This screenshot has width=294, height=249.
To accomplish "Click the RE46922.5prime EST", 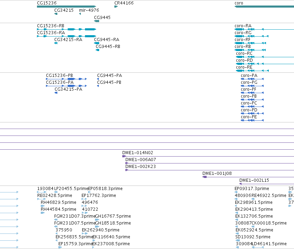I will coord(253,199).
